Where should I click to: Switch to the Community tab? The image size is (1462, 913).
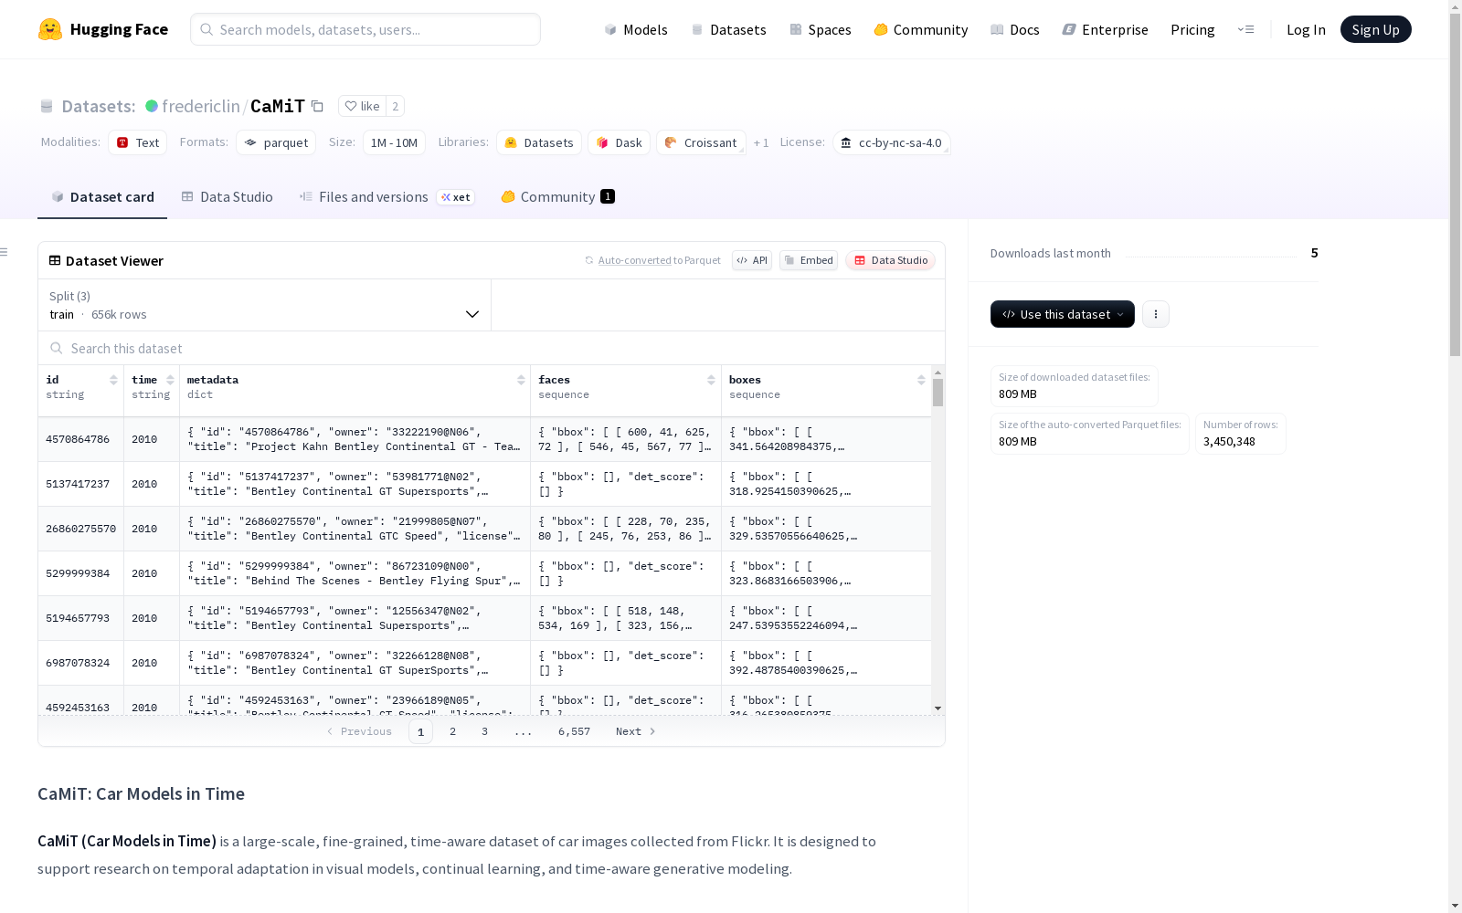tap(558, 197)
